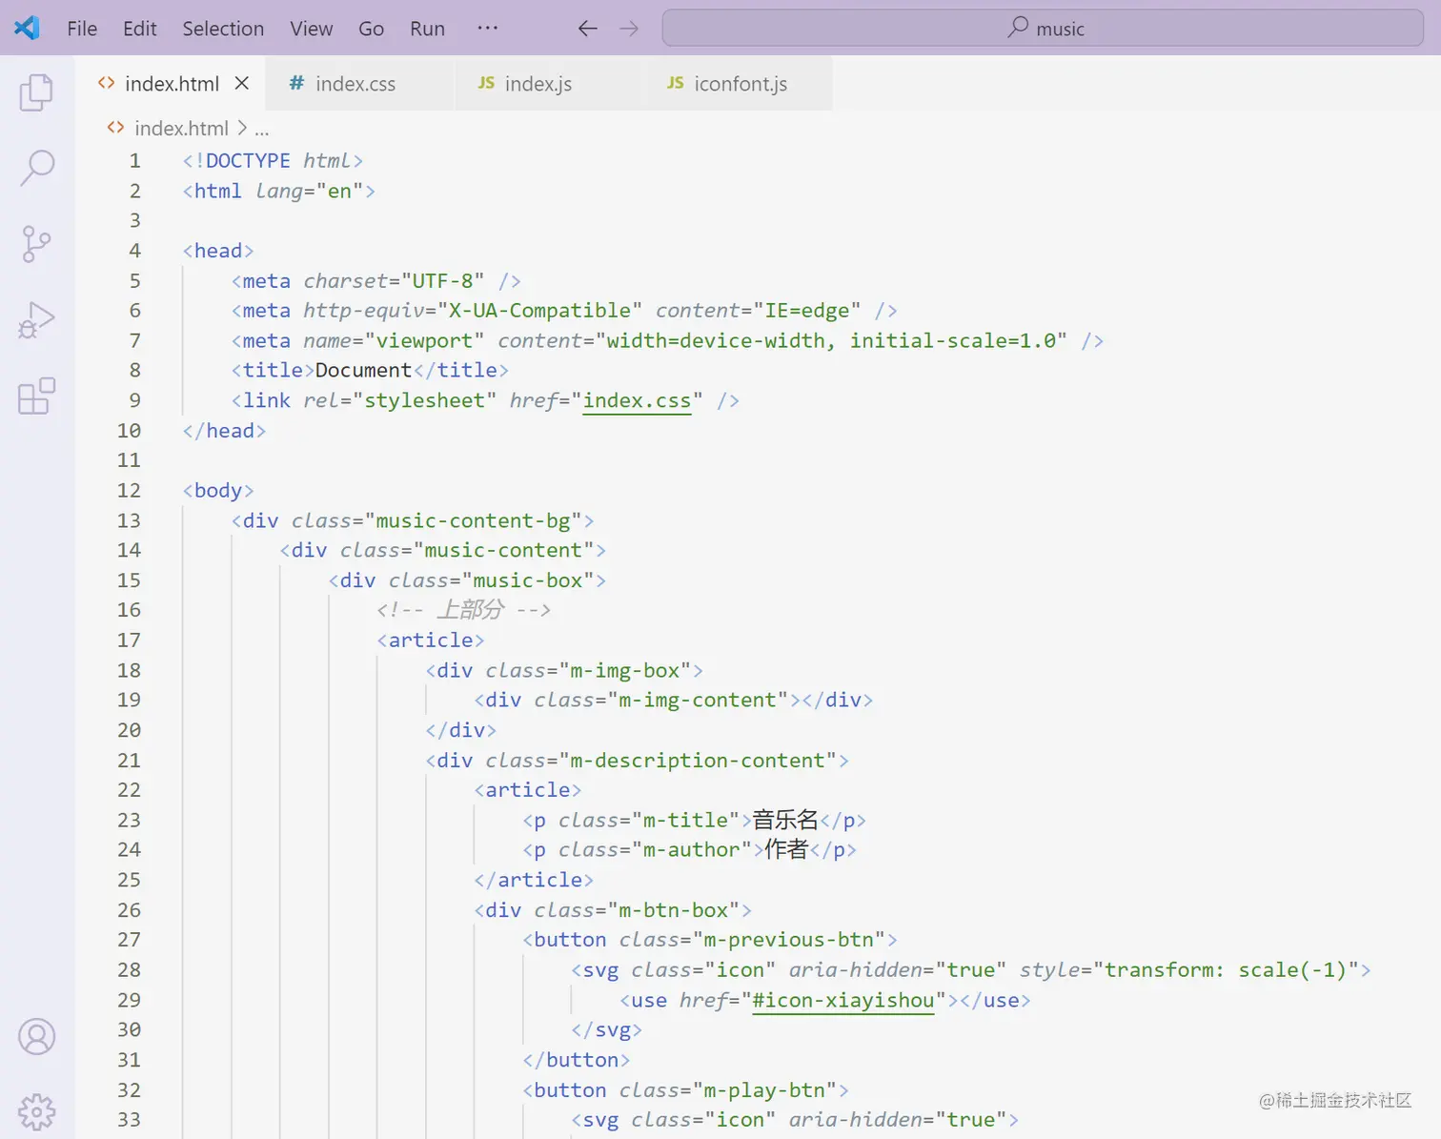Click the lang "en" attribute value
The image size is (1441, 1139).
[339, 191]
